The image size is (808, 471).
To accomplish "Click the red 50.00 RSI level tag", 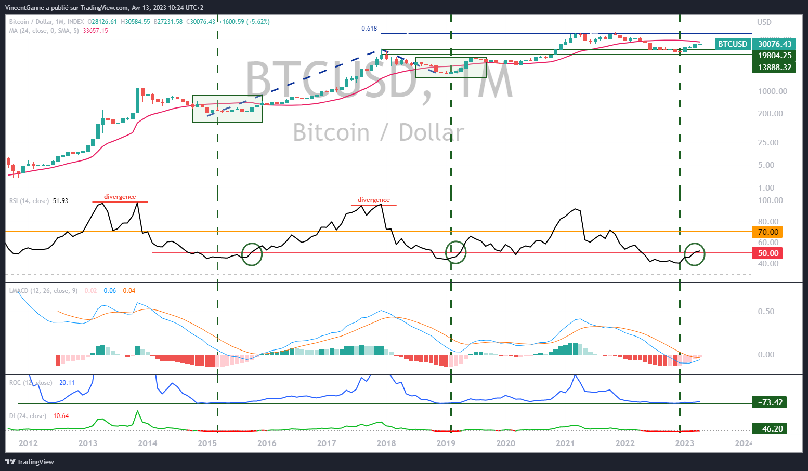I will point(767,253).
